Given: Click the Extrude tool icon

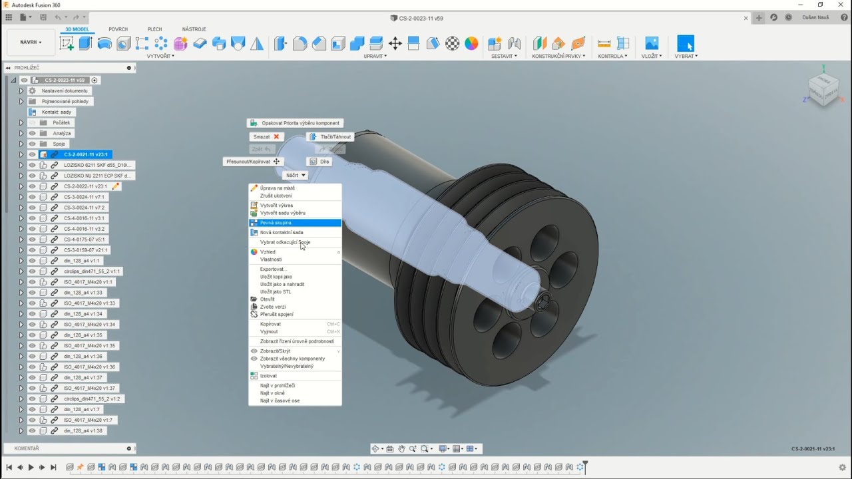Looking at the screenshot, I should point(85,44).
